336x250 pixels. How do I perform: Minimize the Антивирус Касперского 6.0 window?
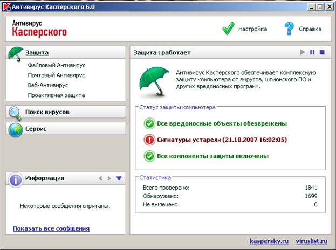click(312, 7)
